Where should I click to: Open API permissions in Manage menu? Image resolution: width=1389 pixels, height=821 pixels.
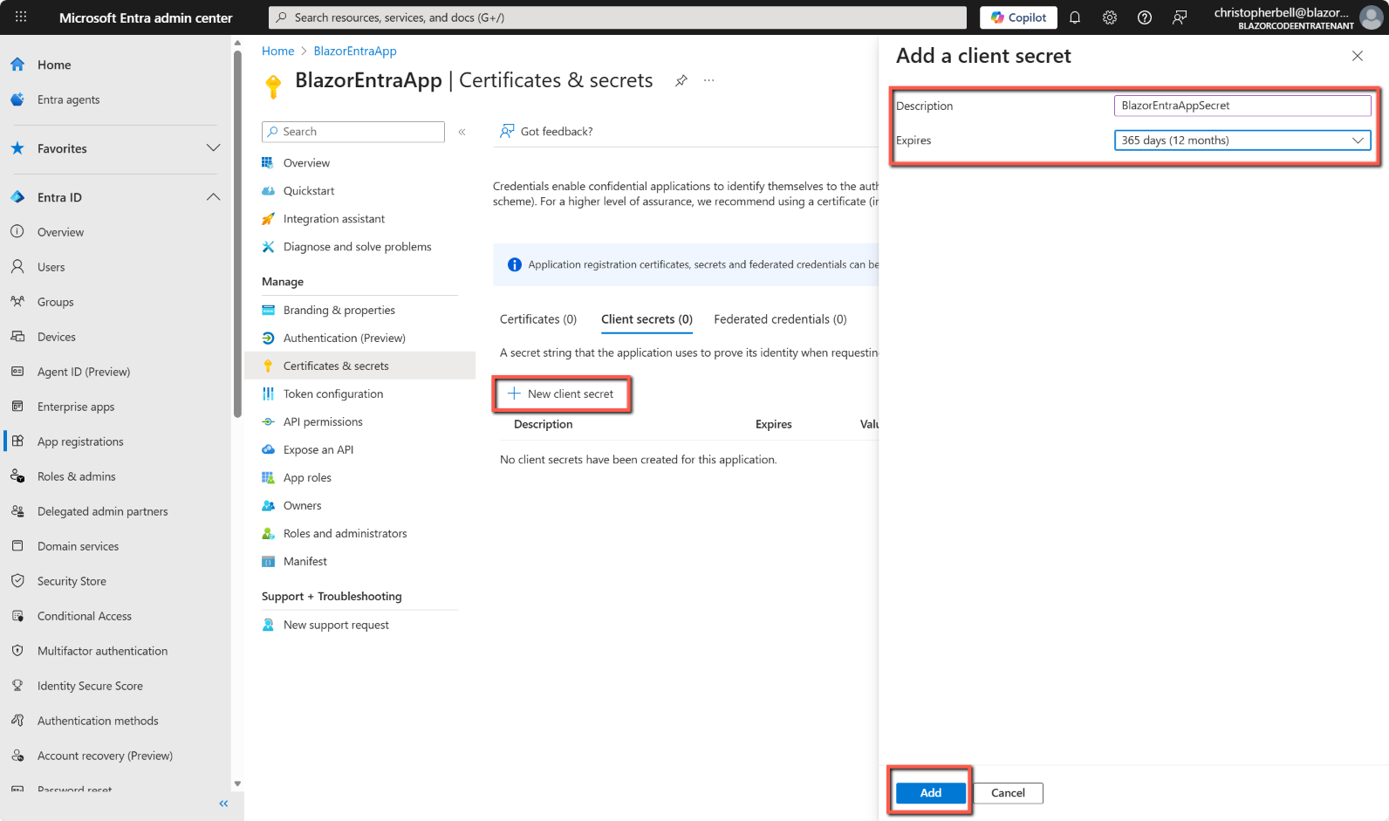pyautogui.click(x=323, y=422)
